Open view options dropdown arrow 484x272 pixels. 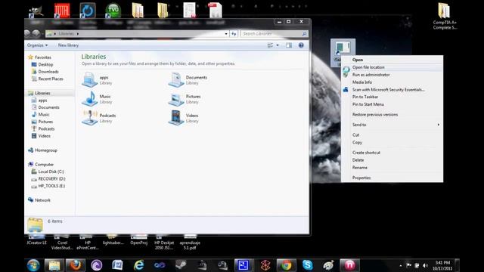click(278, 45)
